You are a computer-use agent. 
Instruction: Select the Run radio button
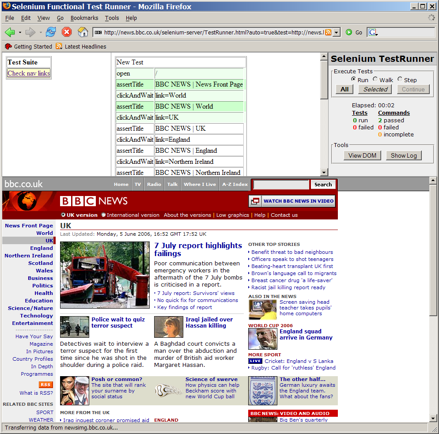[x=354, y=79]
